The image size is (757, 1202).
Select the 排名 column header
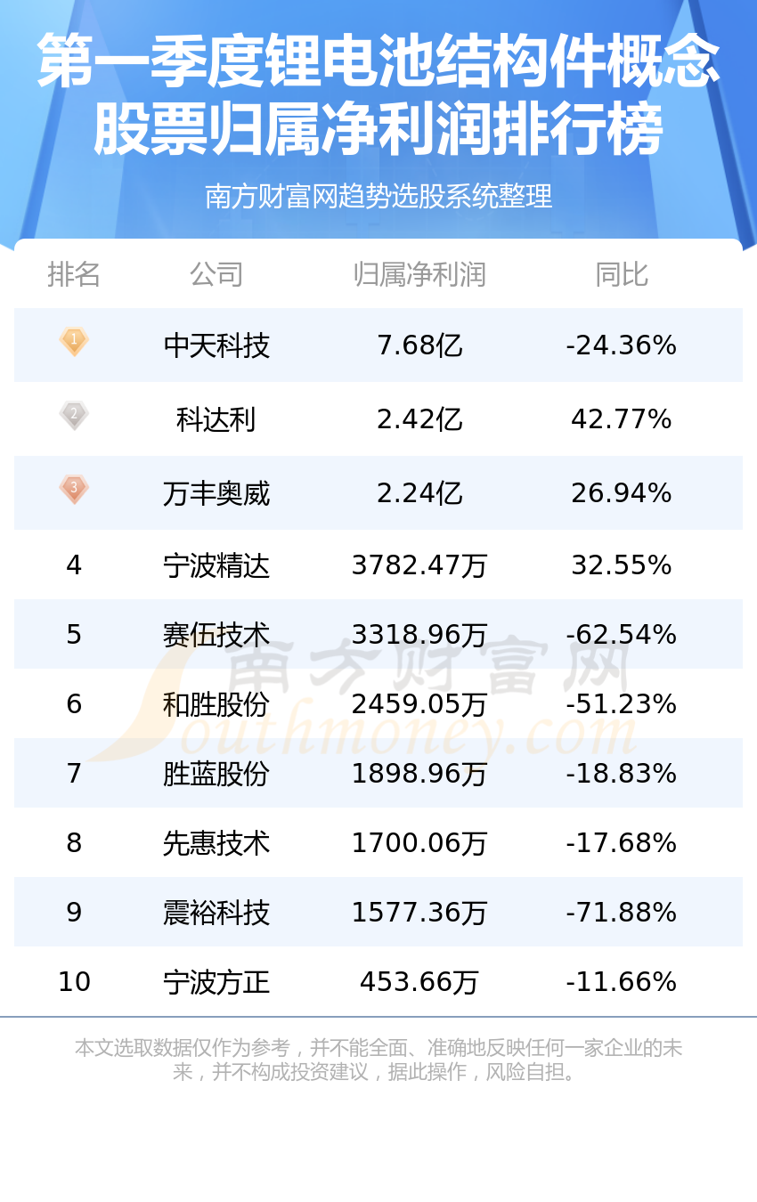point(74,274)
